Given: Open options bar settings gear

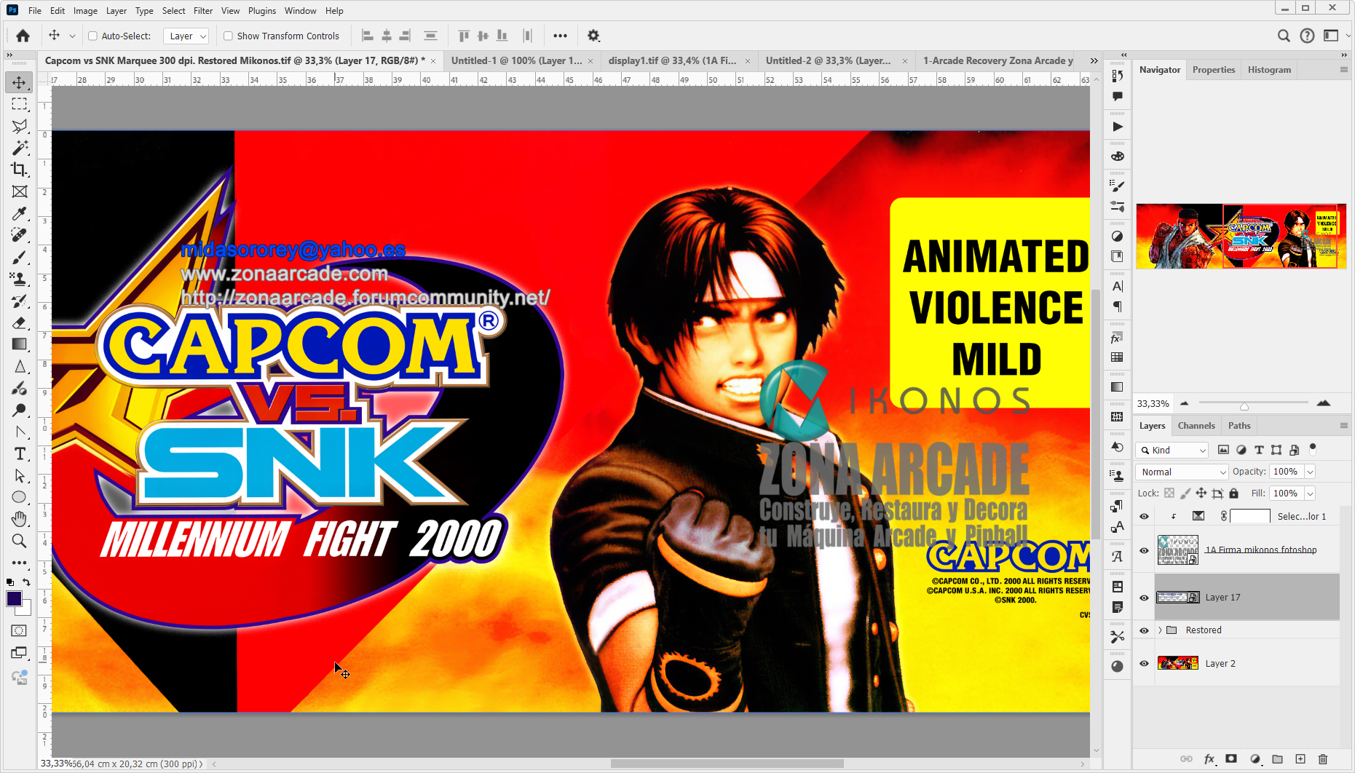Looking at the screenshot, I should 593,36.
